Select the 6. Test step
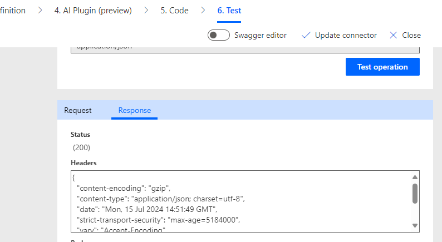 (229, 11)
